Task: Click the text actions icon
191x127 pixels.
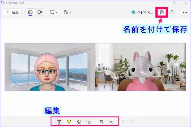Action: tap(111, 122)
